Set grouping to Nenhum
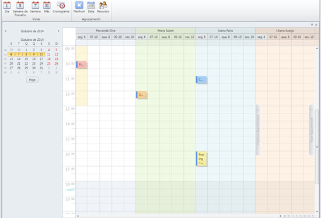The width and height of the screenshot is (321, 218). tap(79, 7)
